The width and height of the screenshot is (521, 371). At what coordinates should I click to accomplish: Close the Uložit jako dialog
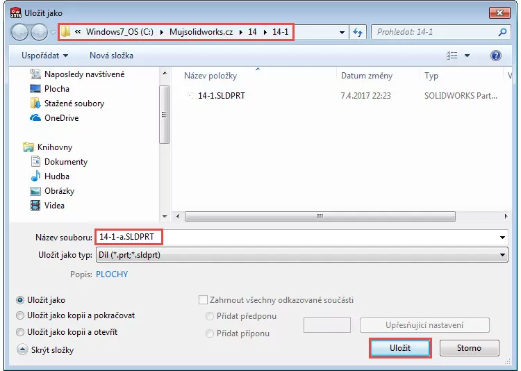(499, 13)
